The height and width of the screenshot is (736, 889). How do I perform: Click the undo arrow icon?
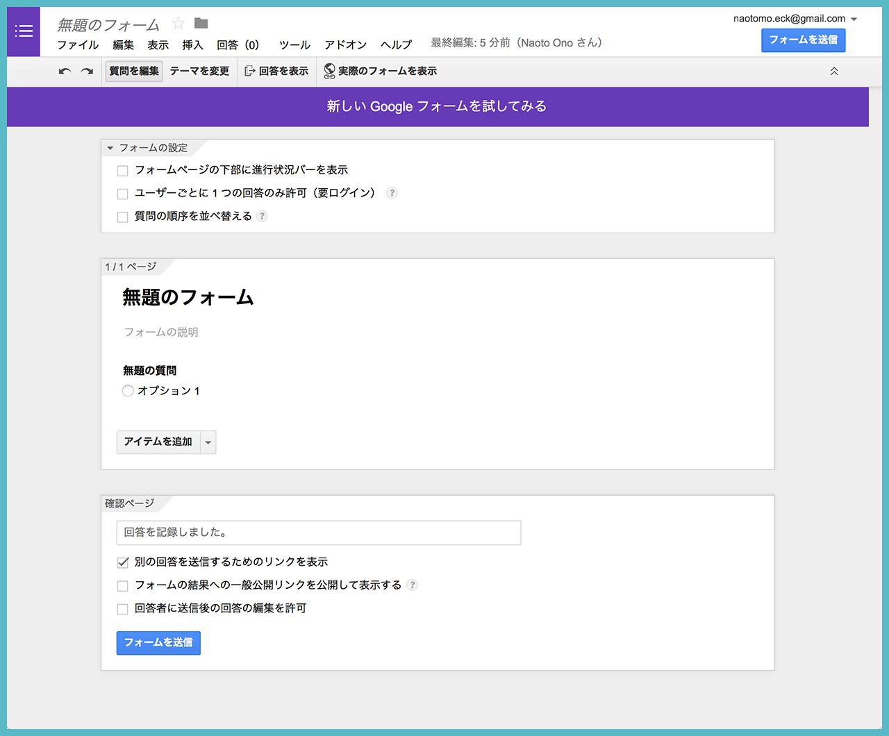pos(65,71)
